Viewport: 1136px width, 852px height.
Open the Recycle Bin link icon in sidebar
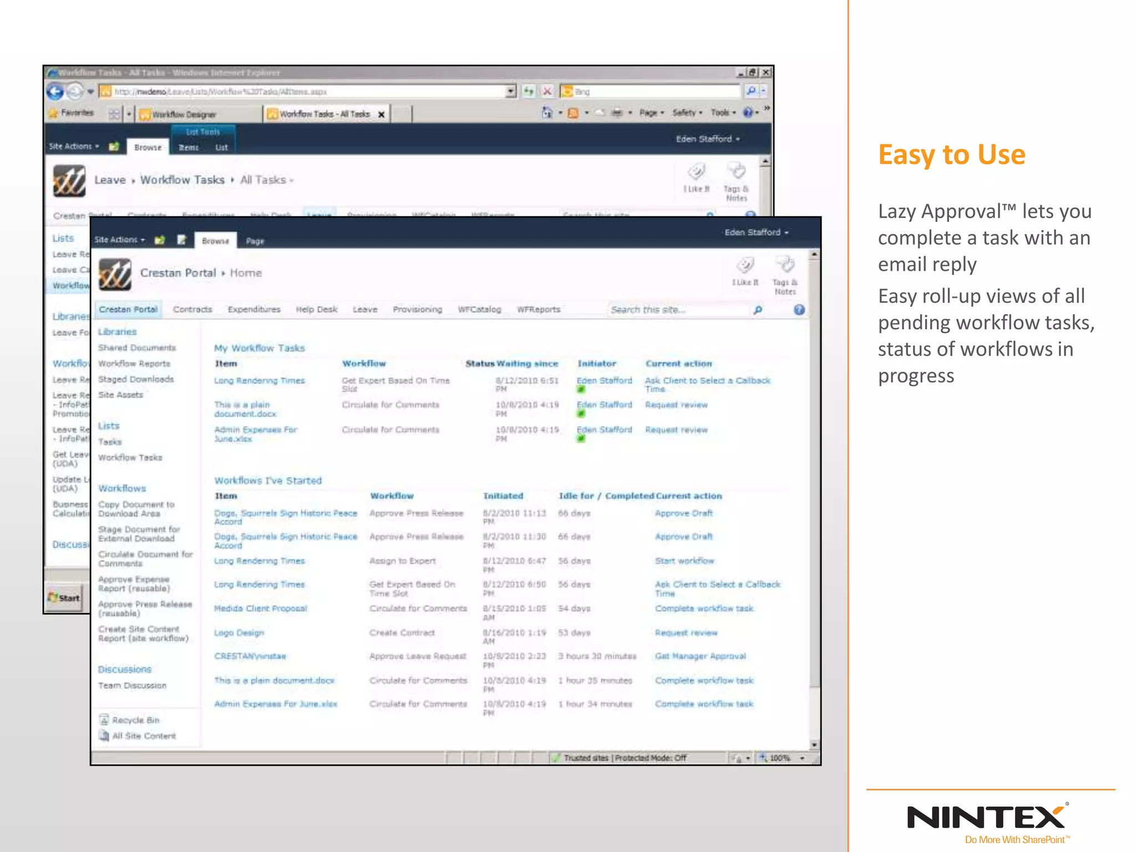coord(104,719)
